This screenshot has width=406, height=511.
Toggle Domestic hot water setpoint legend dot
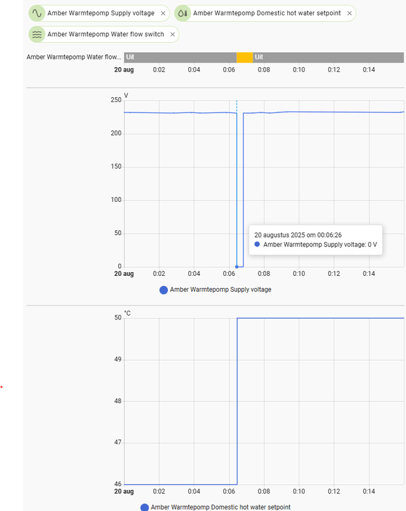point(144,507)
